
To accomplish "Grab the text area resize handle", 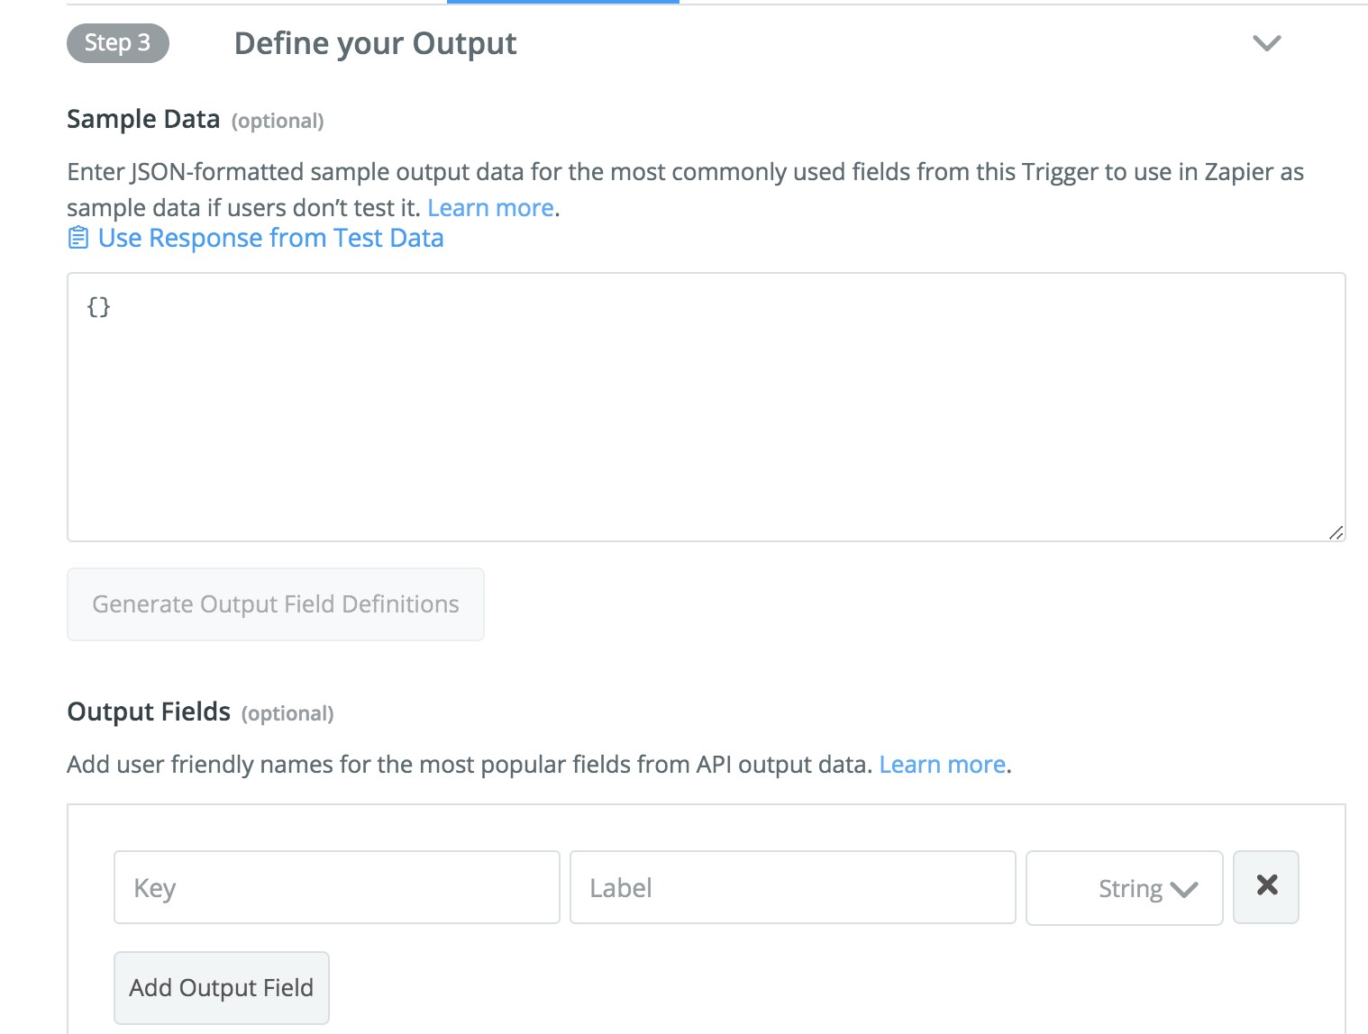I will [x=1336, y=532].
